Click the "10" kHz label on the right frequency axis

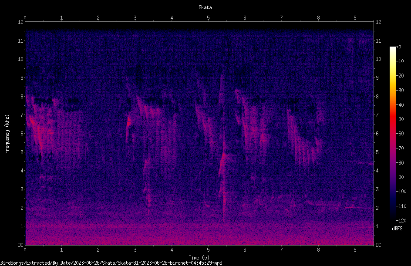pyautogui.click(x=378, y=59)
